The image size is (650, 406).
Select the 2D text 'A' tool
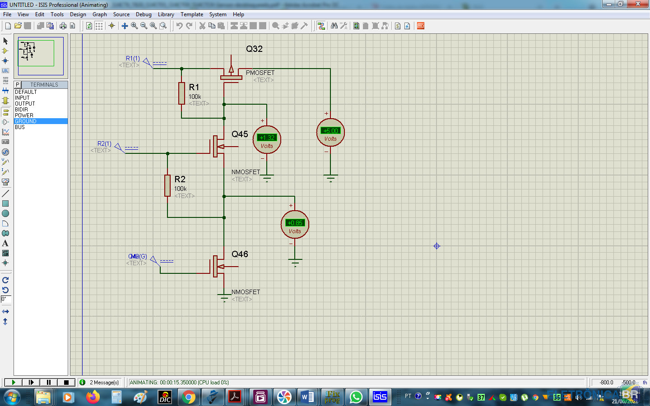coord(5,243)
